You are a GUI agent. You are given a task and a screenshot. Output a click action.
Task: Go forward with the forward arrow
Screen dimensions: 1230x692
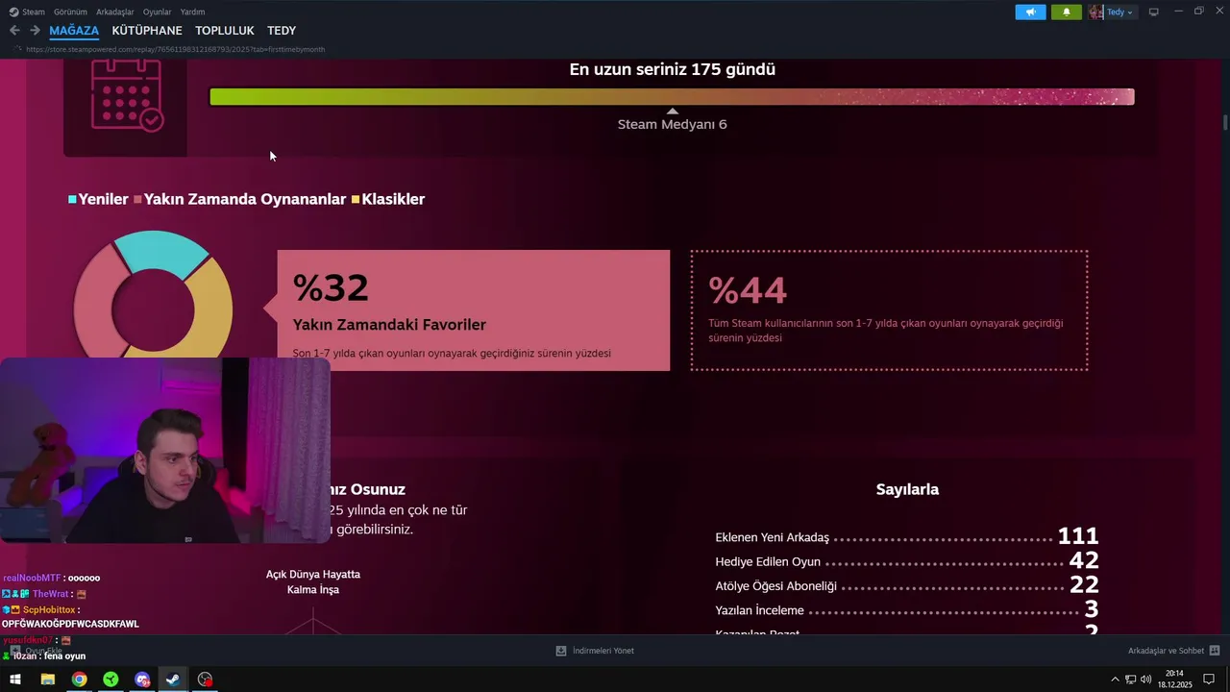[35, 31]
